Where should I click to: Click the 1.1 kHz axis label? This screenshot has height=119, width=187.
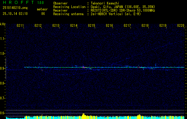(x=2, y=39)
